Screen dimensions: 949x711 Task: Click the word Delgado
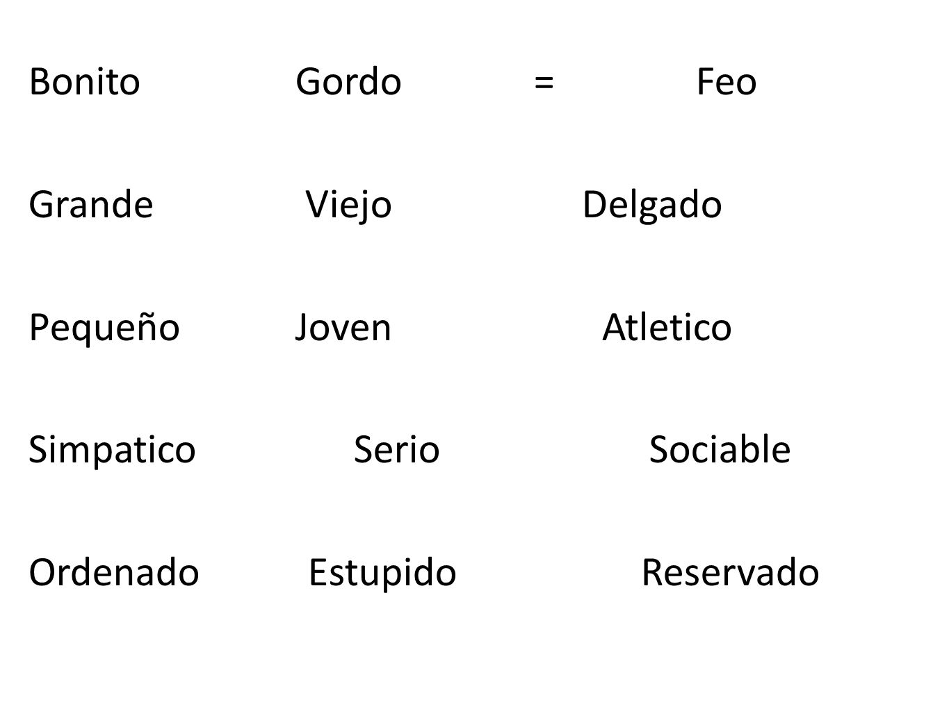652,206
